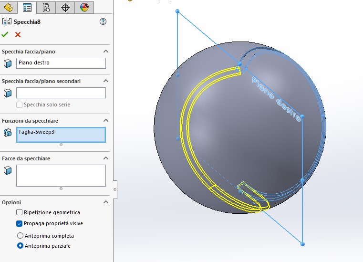Enable Ripetizione geometrica checkbox

(x=20, y=212)
